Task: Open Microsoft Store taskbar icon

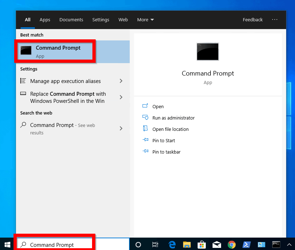Action: point(202,244)
